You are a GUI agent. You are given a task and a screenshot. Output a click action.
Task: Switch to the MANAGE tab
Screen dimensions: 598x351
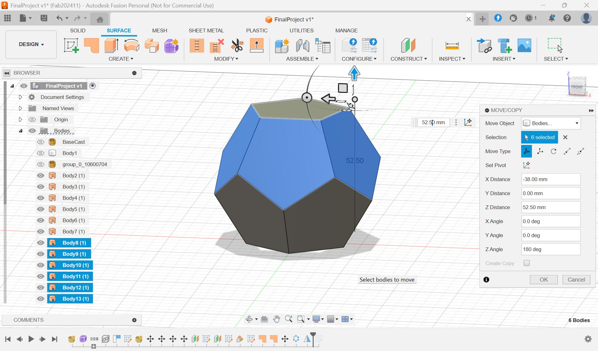pos(346,30)
